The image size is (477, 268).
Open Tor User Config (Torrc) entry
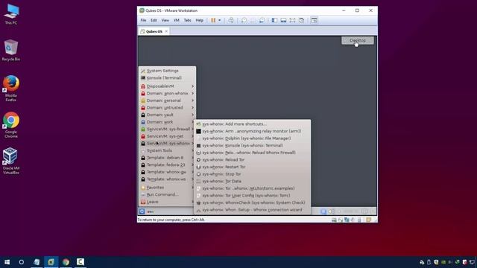tap(252, 195)
